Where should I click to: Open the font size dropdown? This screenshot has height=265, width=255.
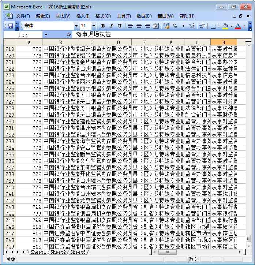point(94,26)
